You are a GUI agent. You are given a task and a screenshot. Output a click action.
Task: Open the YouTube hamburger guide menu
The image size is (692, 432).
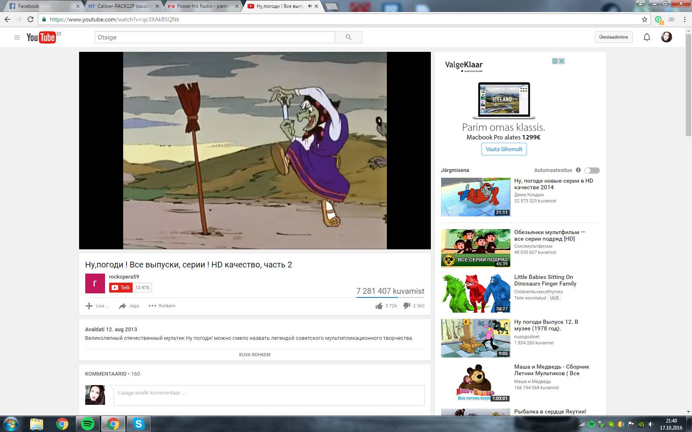(17, 37)
